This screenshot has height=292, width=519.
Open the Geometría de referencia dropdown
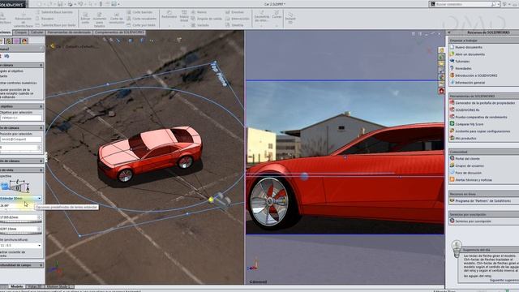(x=262, y=26)
